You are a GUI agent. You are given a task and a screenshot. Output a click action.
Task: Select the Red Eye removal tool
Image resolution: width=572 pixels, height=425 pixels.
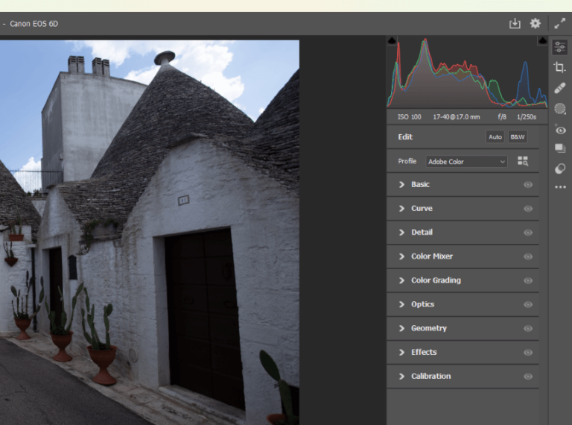coord(560,130)
